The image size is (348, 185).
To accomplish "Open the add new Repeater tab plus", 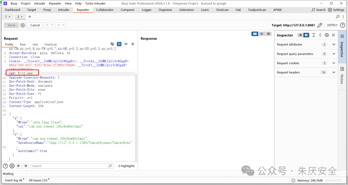I will [30, 17].
